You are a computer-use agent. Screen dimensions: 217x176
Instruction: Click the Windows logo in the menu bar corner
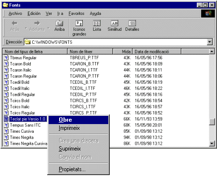point(208,13)
